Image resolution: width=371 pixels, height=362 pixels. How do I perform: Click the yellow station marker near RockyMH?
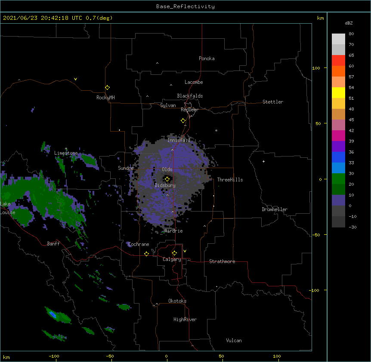click(107, 88)
